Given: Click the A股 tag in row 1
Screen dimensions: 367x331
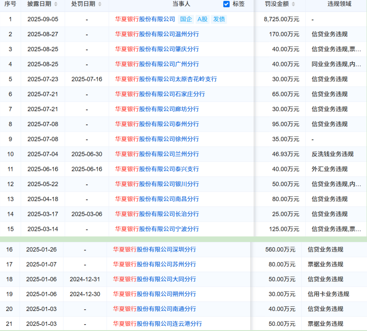Looking at the screenshot, I should click(202, 19).
